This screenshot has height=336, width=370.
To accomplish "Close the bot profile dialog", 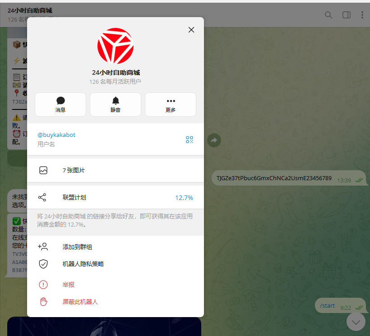I will pyautogui.click(x=191, y=30).
